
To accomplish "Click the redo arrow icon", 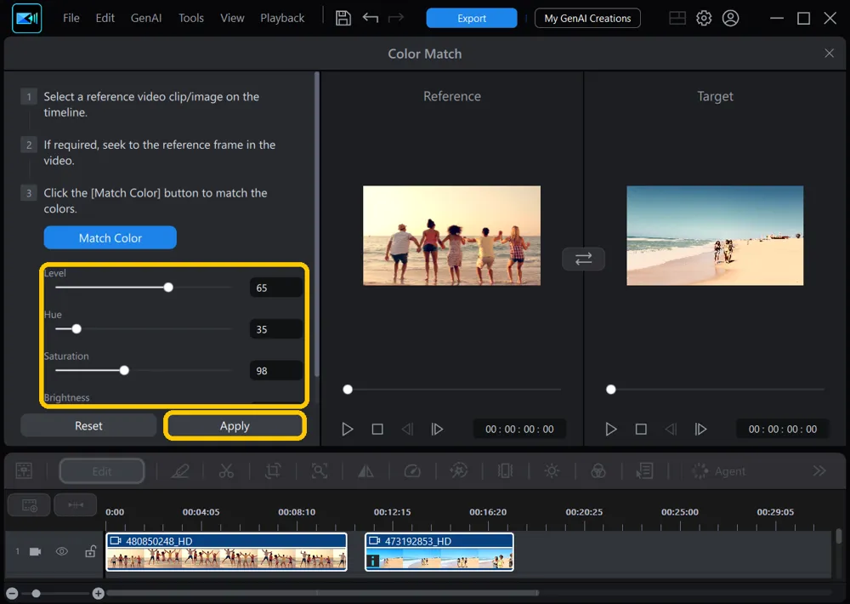I will 396,18.
